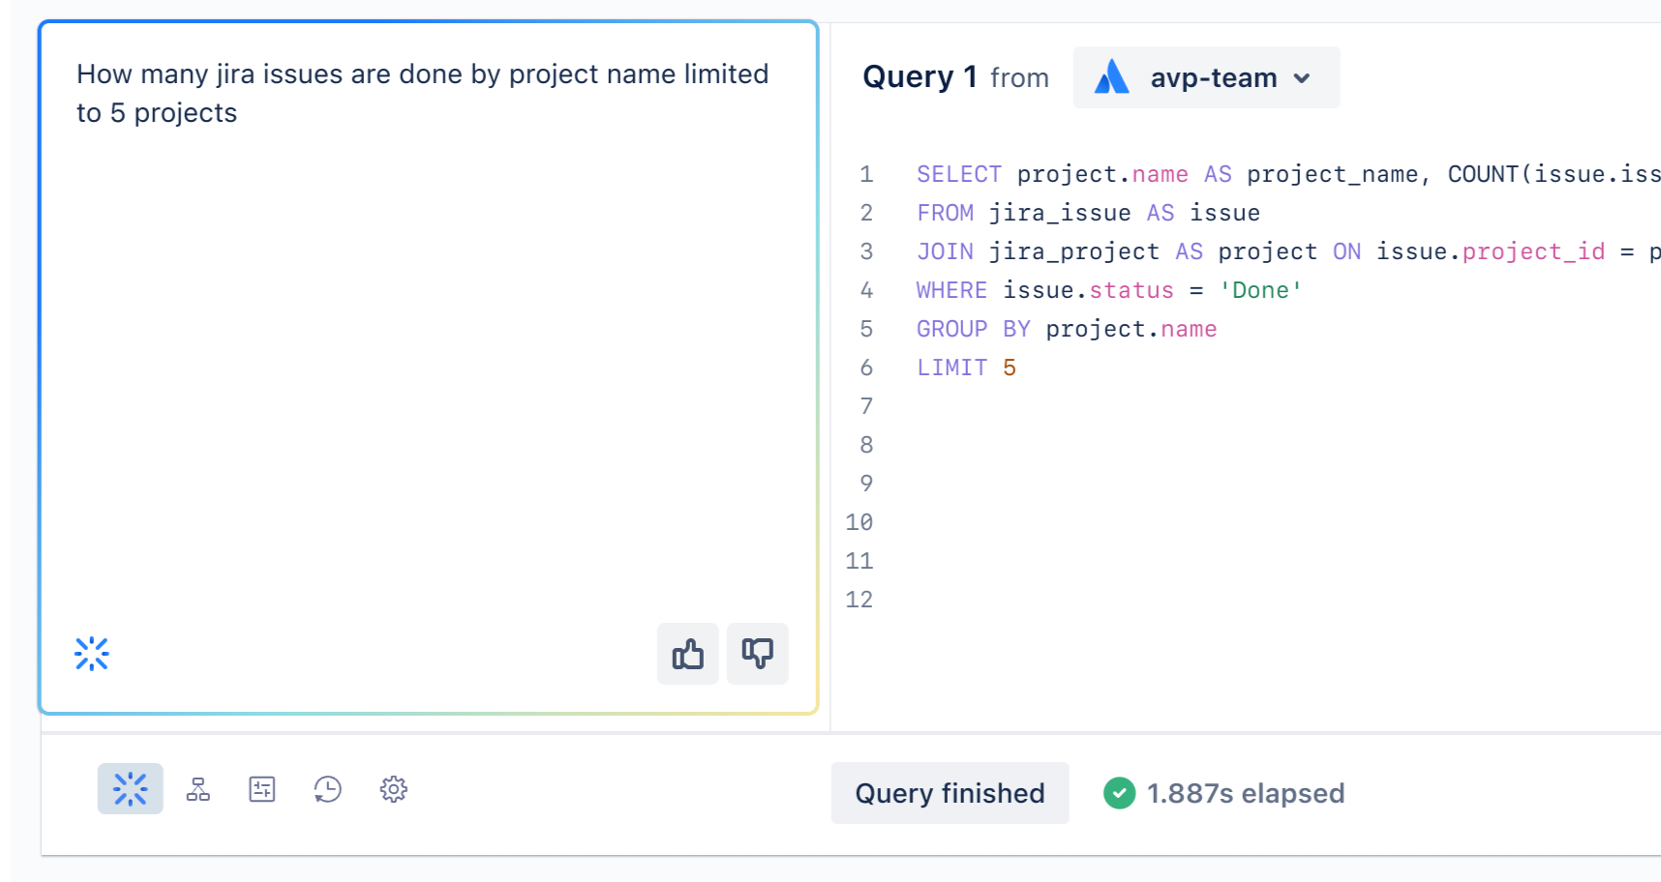The width and height of the screenshot is (1661, 882).
Task: Give thumbs down feedback on the query
Action: coord(757,654)
